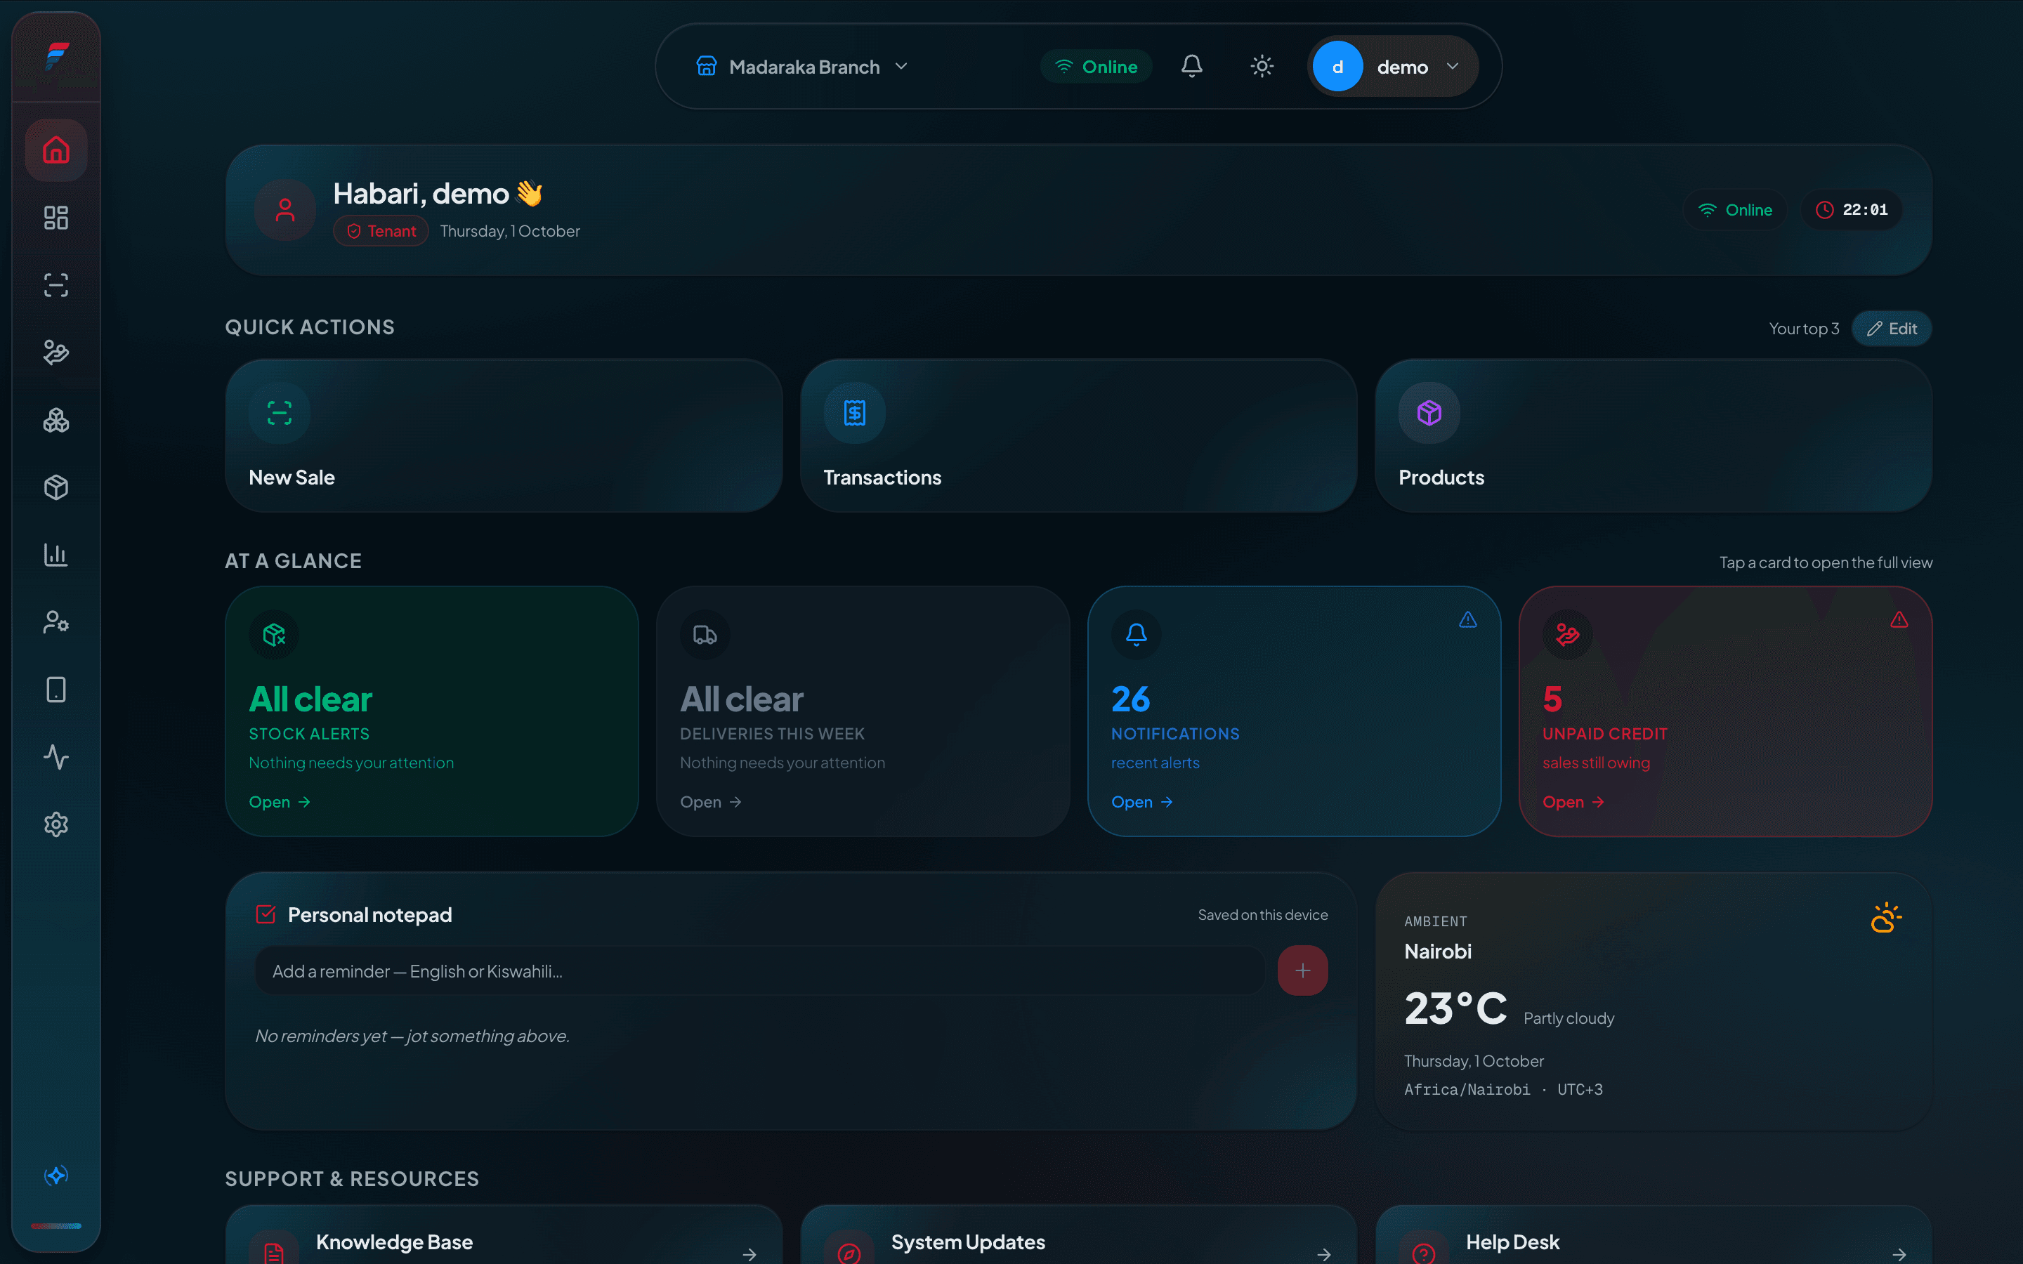The height and width of the screenshot is (1264, 2023).
Task: Open the settings gear icon in the sidebar
Action: click(56, 825)
